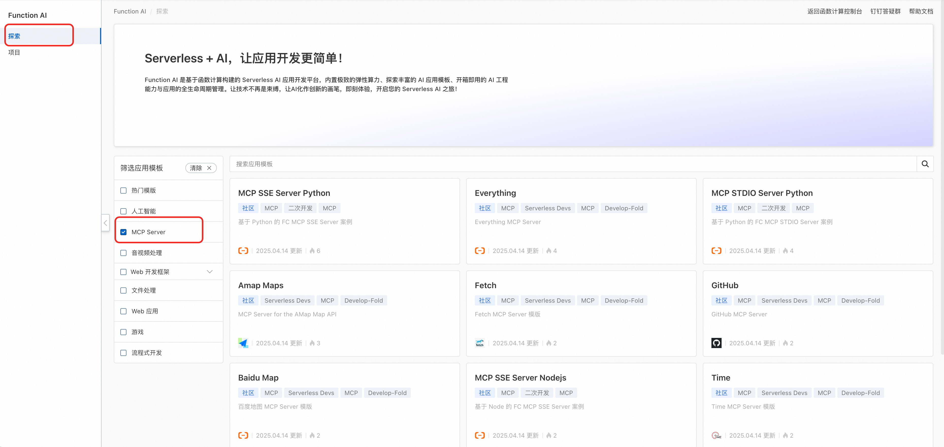
Task: Enable the 热门模版 filter checkbox
Action: [x=123, y=190]
